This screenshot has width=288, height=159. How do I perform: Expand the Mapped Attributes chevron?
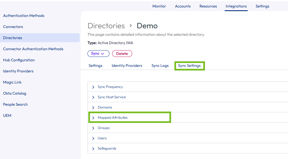(x=93, y=118)
